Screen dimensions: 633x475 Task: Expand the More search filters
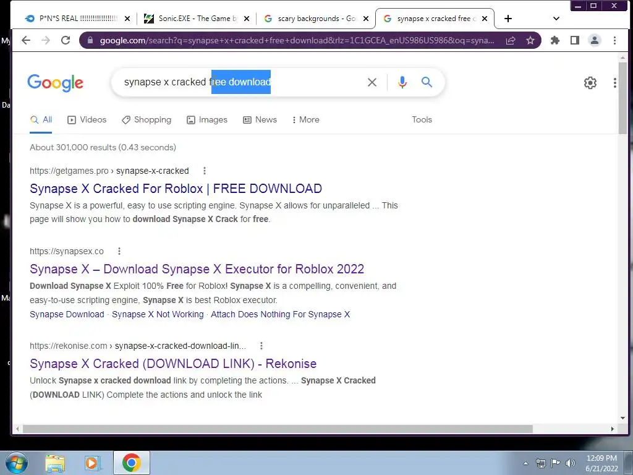pyautogui.click(x=305, y=119)
